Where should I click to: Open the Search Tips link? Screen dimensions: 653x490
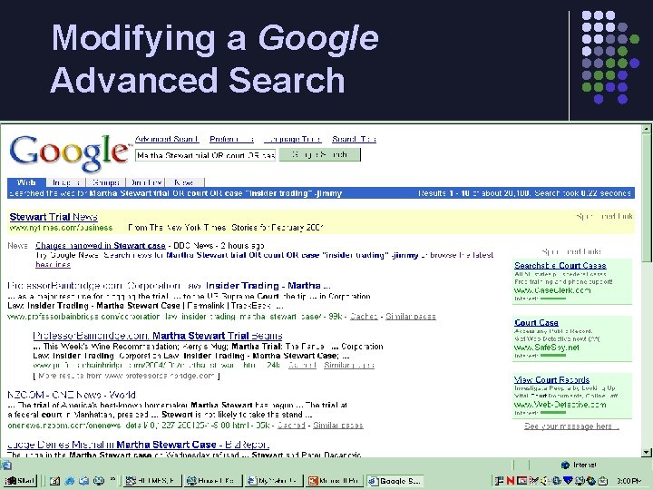pyautogui.click(x=354, y=139)
